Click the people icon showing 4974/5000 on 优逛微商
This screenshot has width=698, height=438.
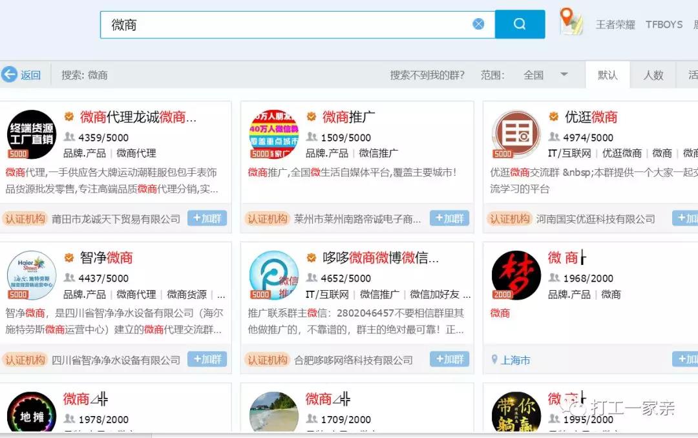pyautogui.click(x=553, y=137)
